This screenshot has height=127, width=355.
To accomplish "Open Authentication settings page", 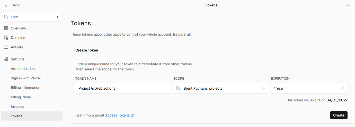I will 23,69.
